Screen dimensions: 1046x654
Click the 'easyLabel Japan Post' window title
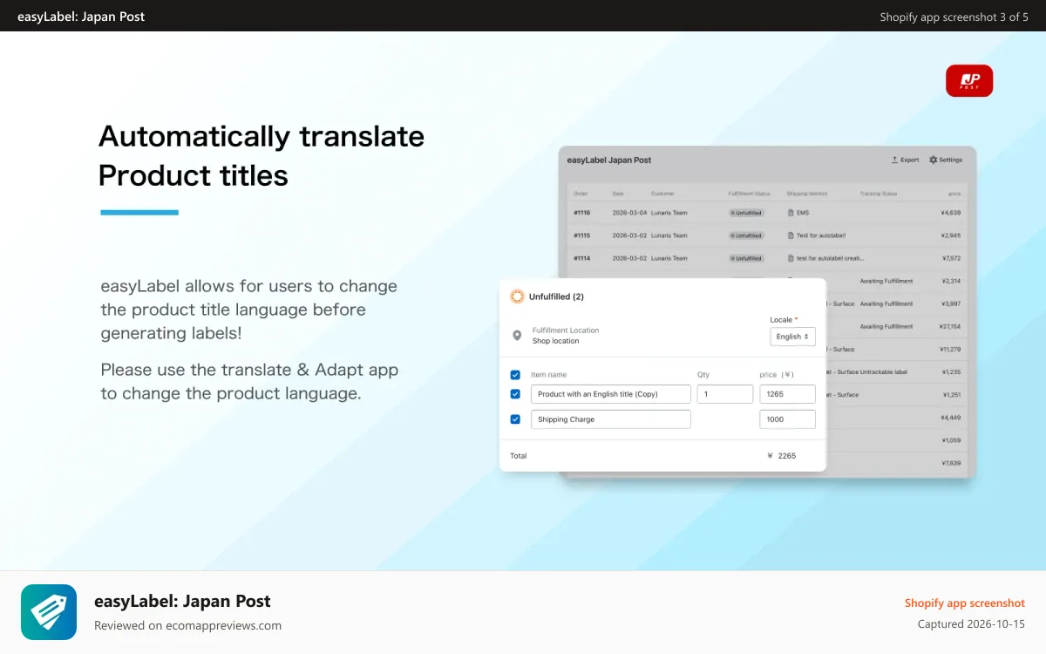(609, 160)
